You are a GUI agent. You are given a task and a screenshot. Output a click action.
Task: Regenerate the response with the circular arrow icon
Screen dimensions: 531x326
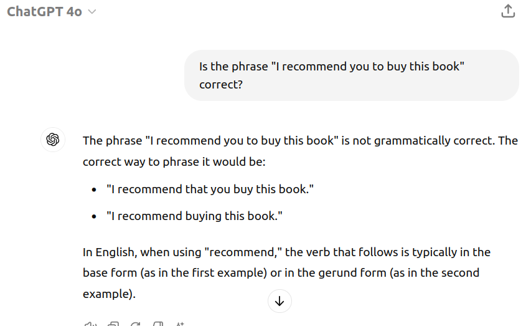coord(136,324)
